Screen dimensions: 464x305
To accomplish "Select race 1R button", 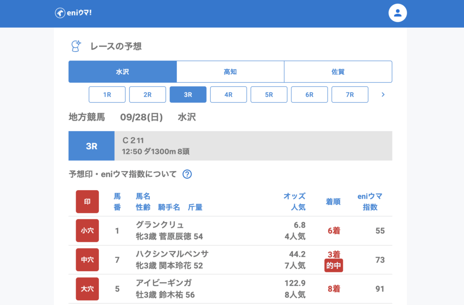I will 107,95.
